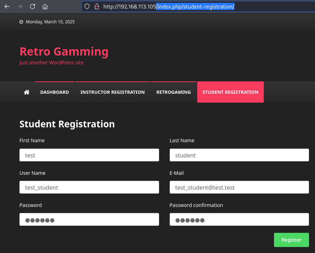Open the browser home page icon
Viewport: 315px width, 253px height.
(x=45, y=6)
